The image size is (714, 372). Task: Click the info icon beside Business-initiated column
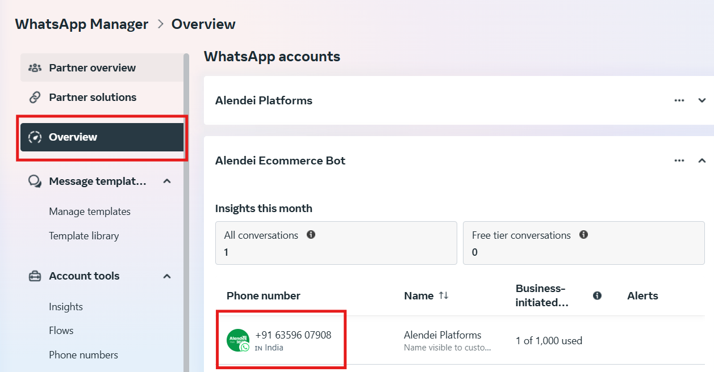[x=597, y=295]
